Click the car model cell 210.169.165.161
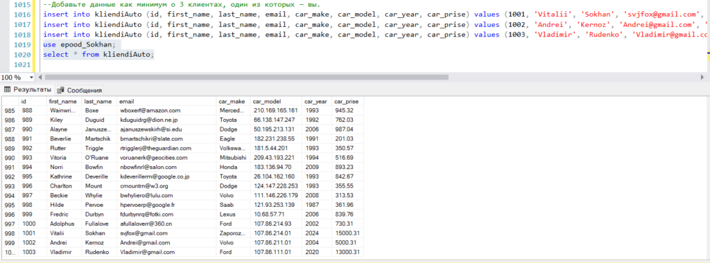The image size is (710, 263). tap(276, 111)
